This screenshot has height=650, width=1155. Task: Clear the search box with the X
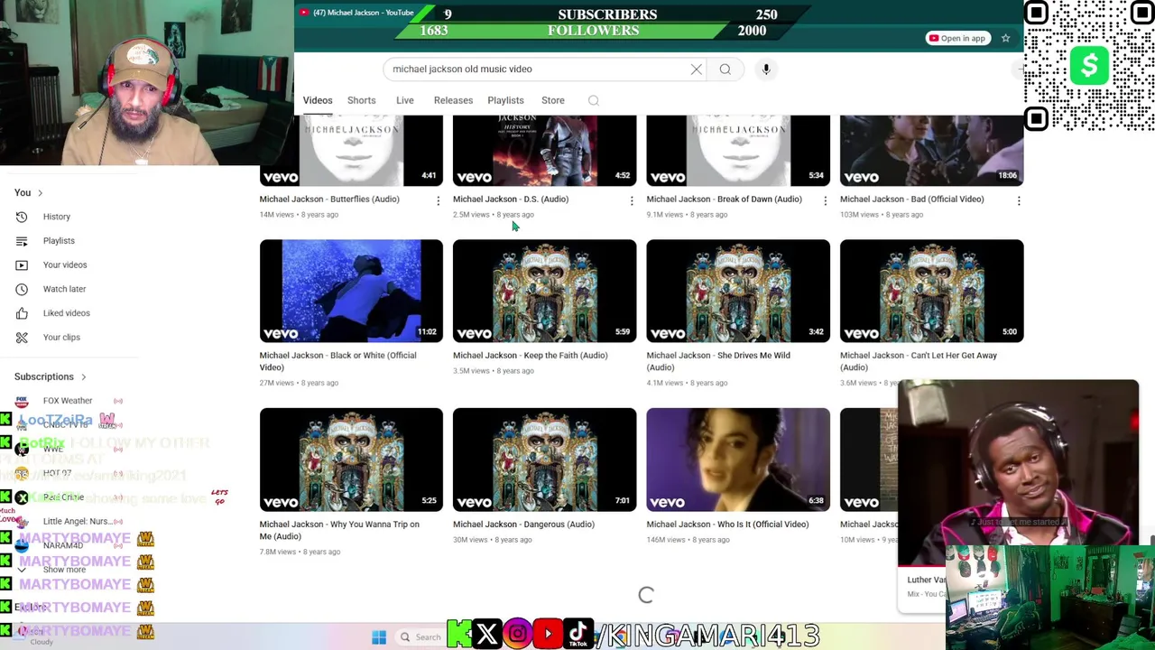(696, 69)
